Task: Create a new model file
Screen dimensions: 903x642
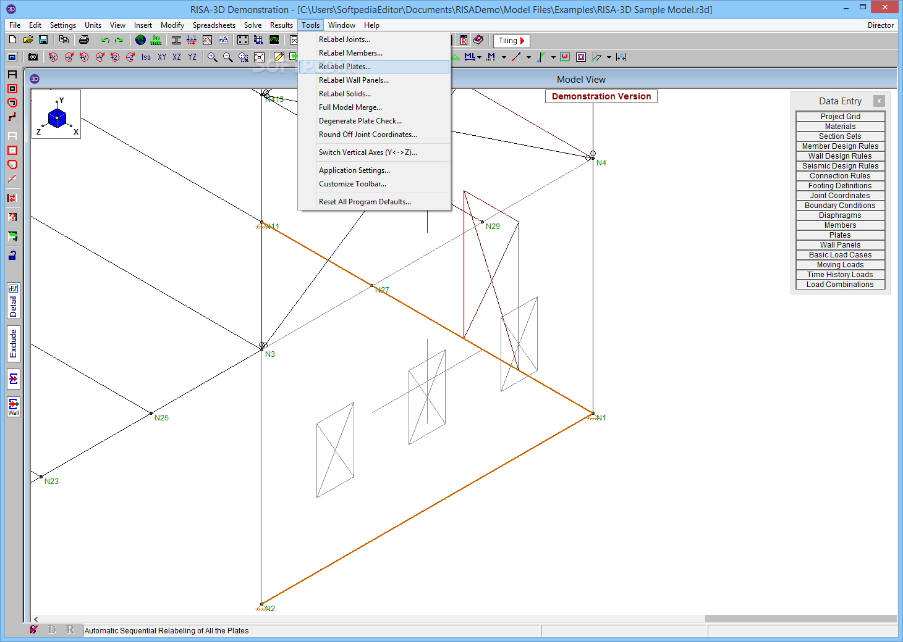Action: (x=12, y=40)
